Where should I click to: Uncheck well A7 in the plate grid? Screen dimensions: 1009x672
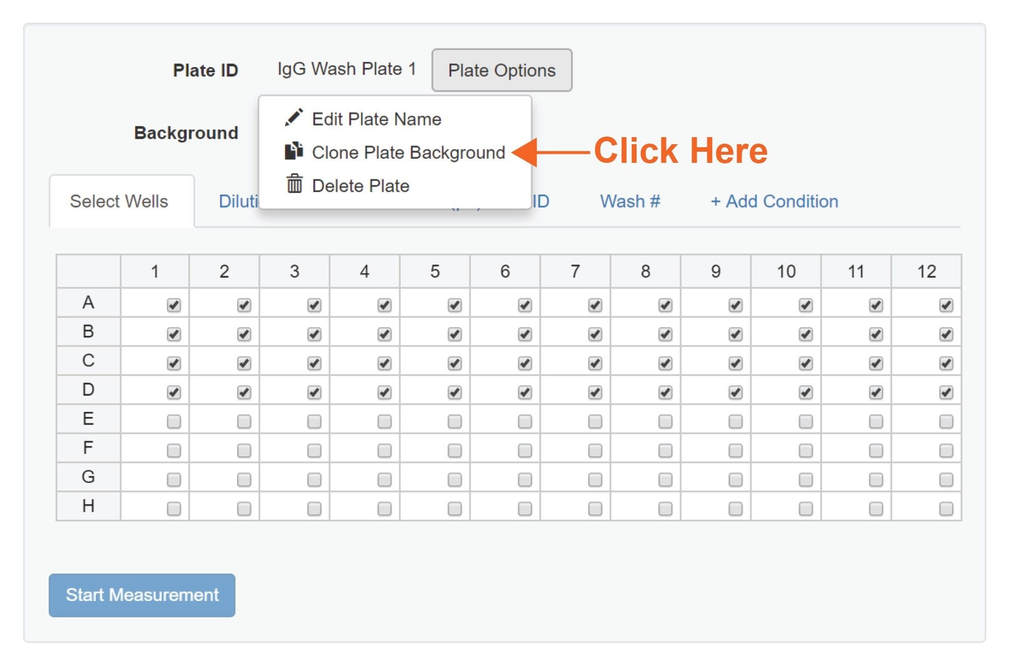tap(594, 304)
